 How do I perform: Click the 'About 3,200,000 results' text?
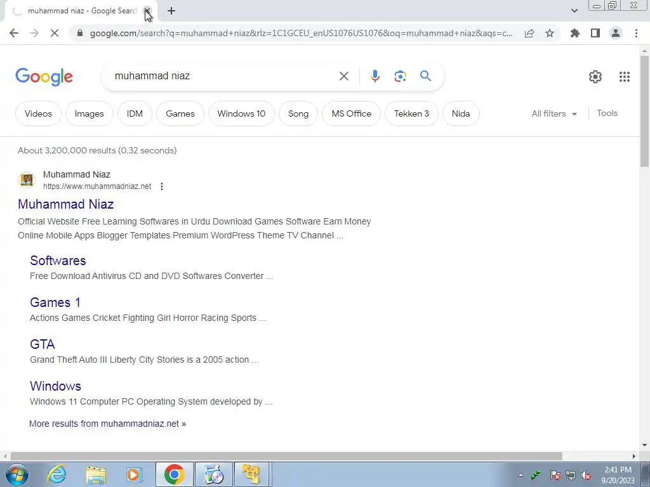tap(97, 150)
